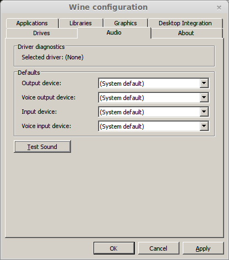229x260 pixels.
Task: Expand the Voice output device dropdown arrow
Action: point(204,97)
